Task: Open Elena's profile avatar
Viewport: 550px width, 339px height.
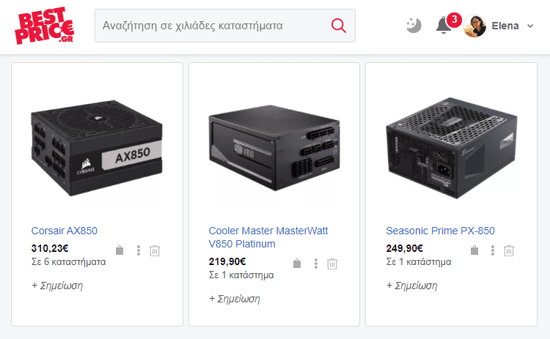Action: coord(474,26)
